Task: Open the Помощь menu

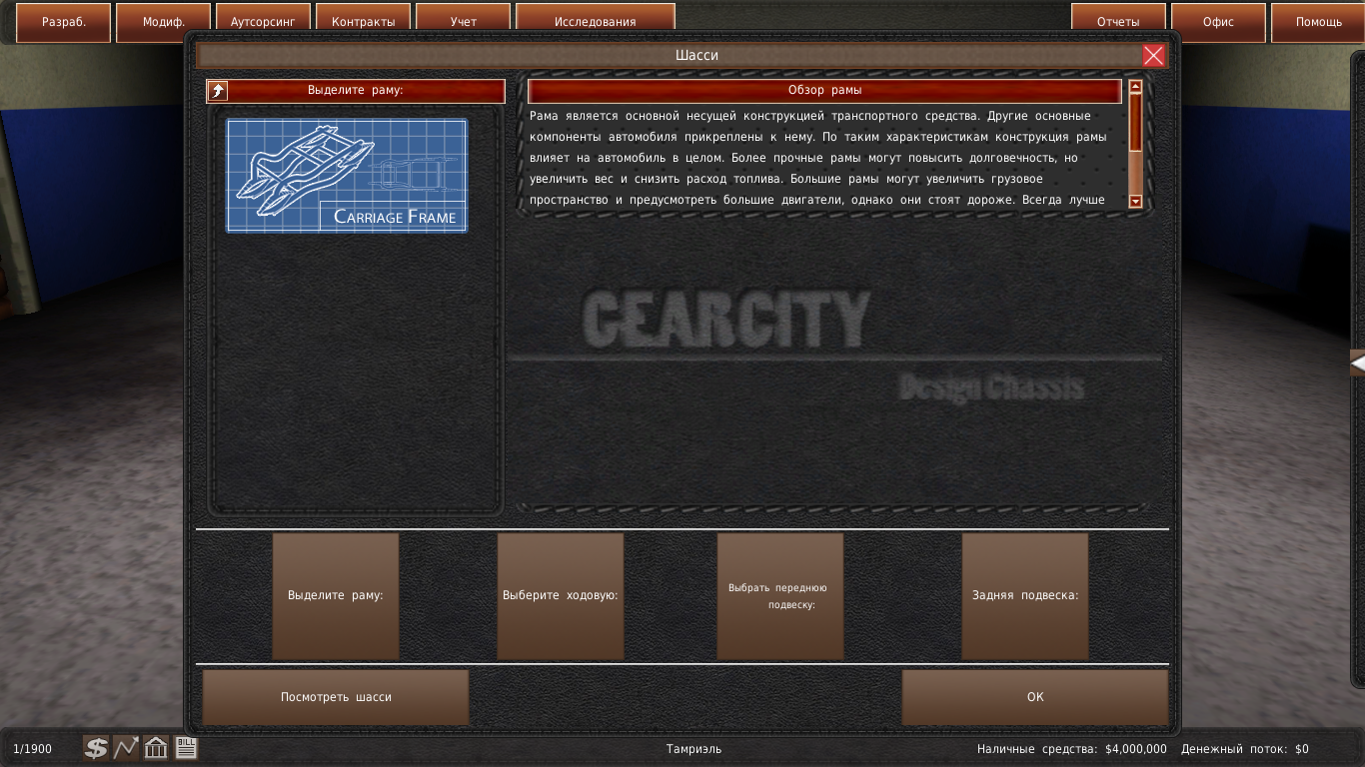Action: coord(1318,22)
